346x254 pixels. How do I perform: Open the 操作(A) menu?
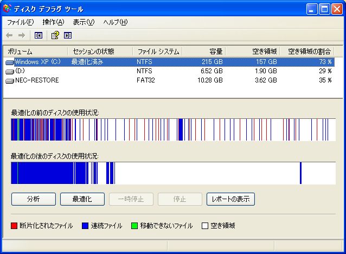point(53,22)
